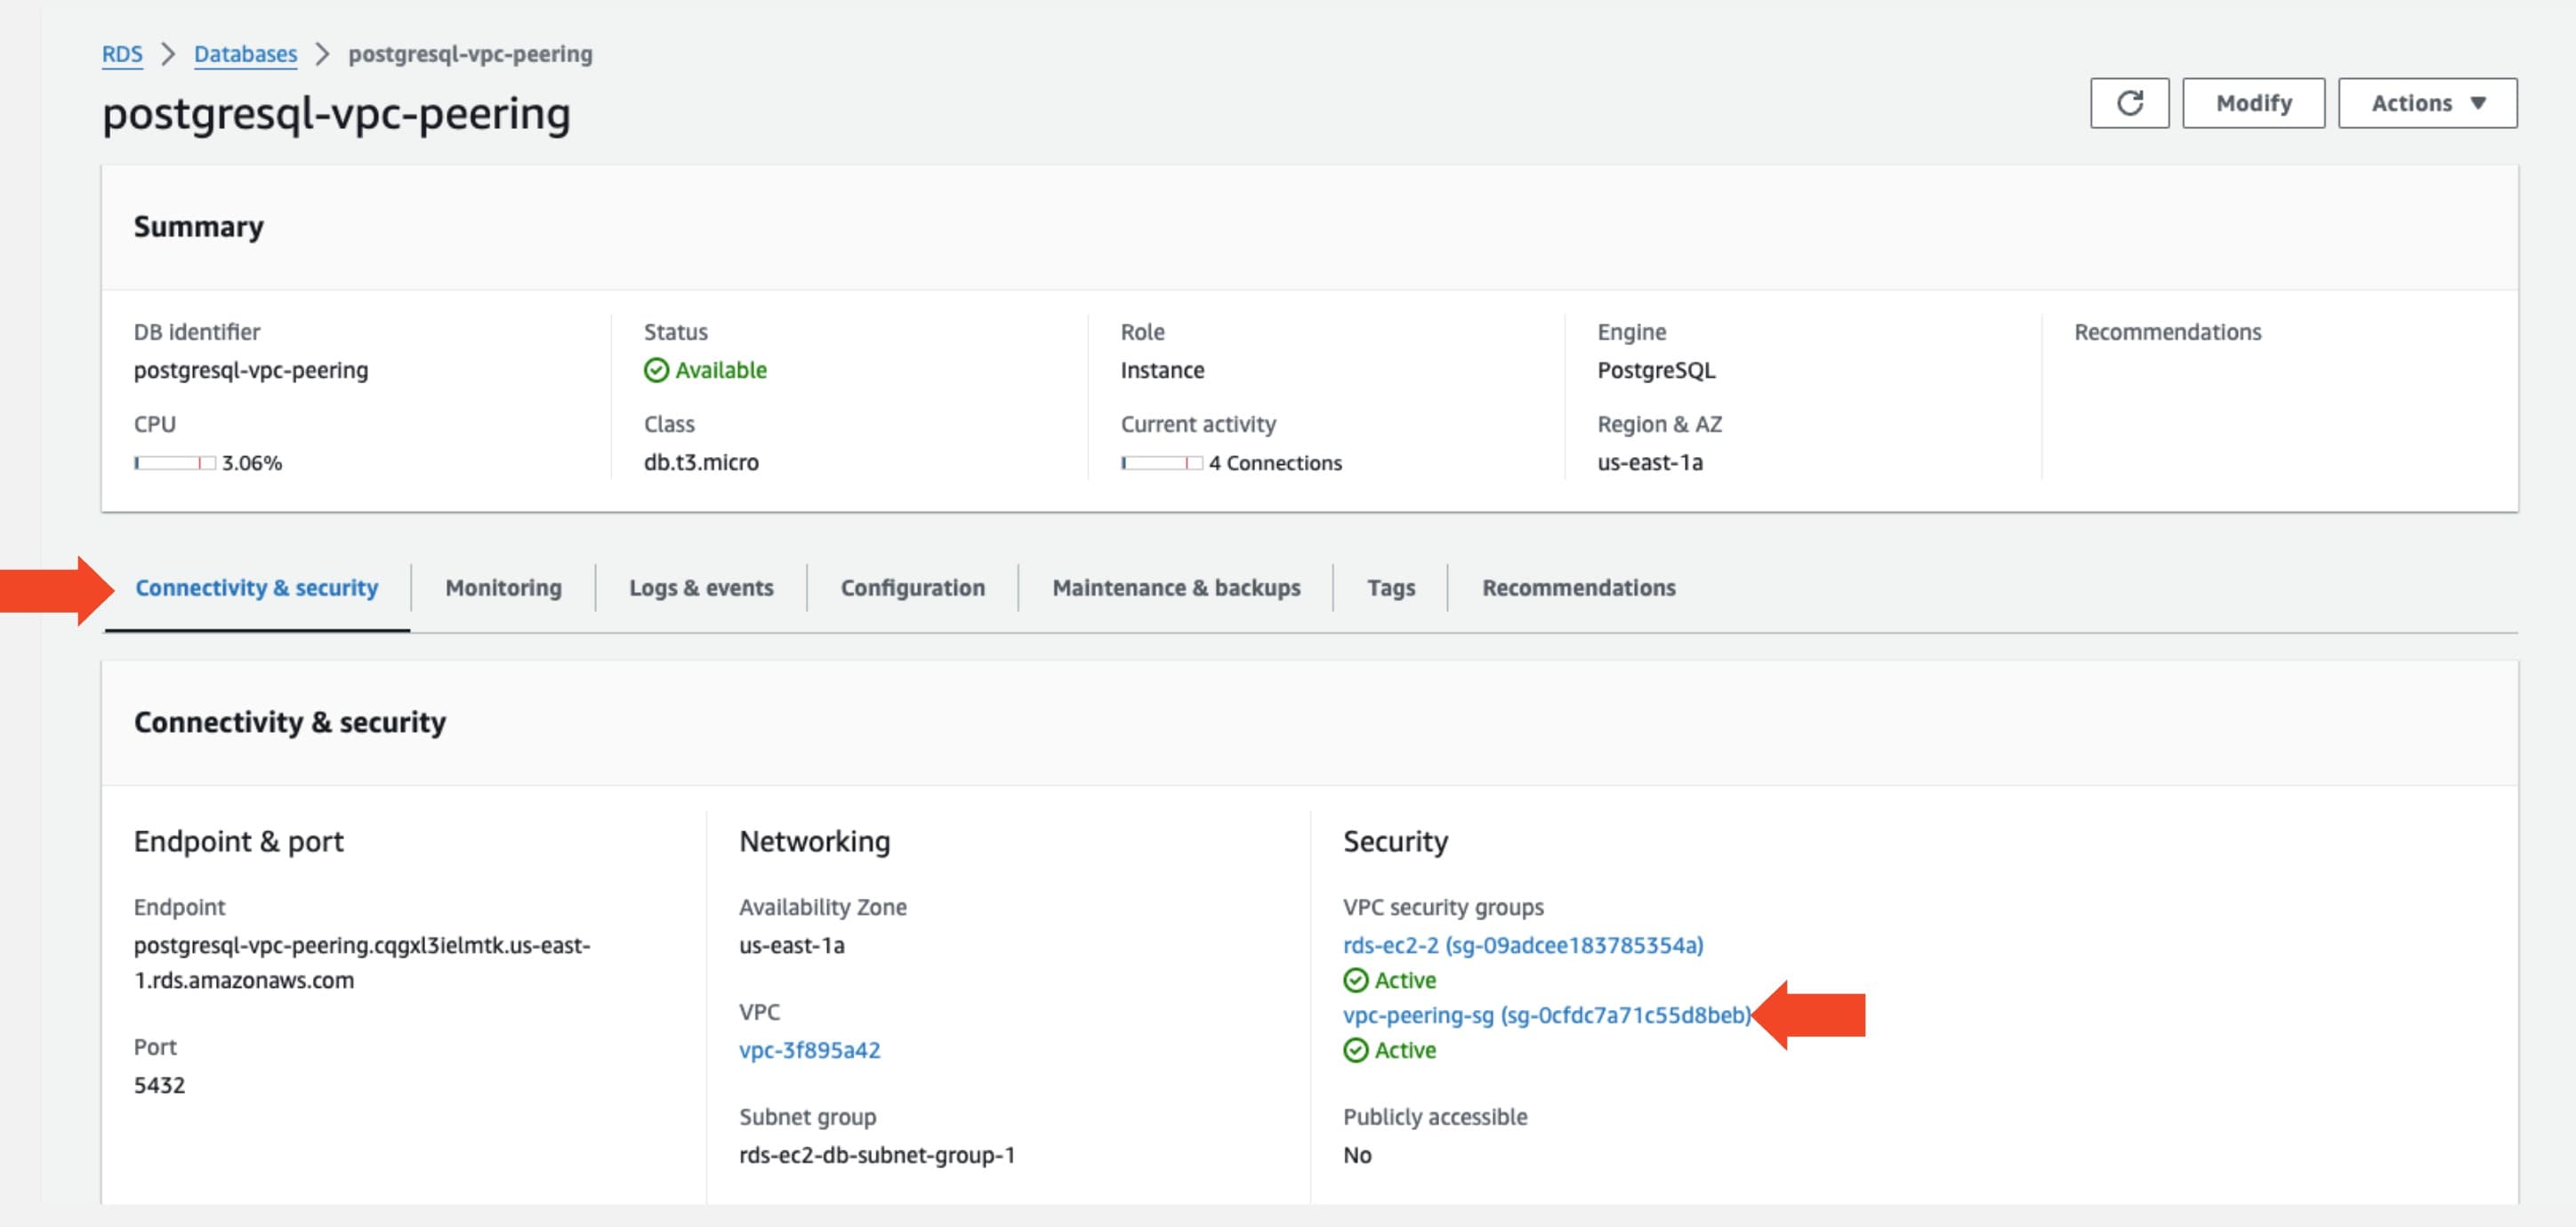Switch to the Configuration tab
This screenshot has width=2576, height=1227.
coord(912,585)
